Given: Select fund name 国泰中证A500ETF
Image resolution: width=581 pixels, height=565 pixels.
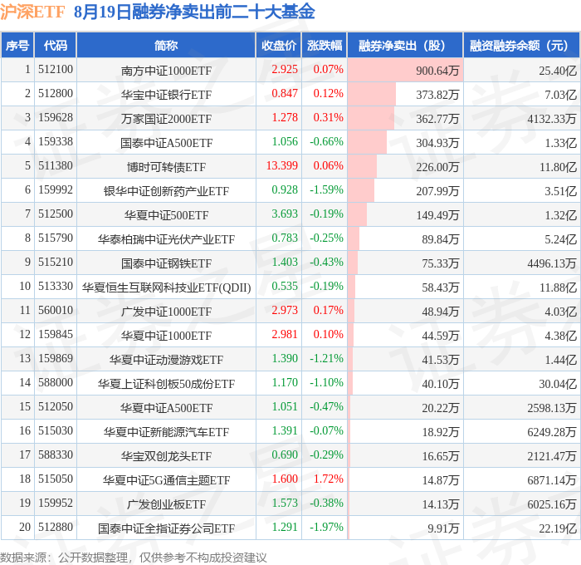Looking at the screenshot, I should [x=166, y=143].
